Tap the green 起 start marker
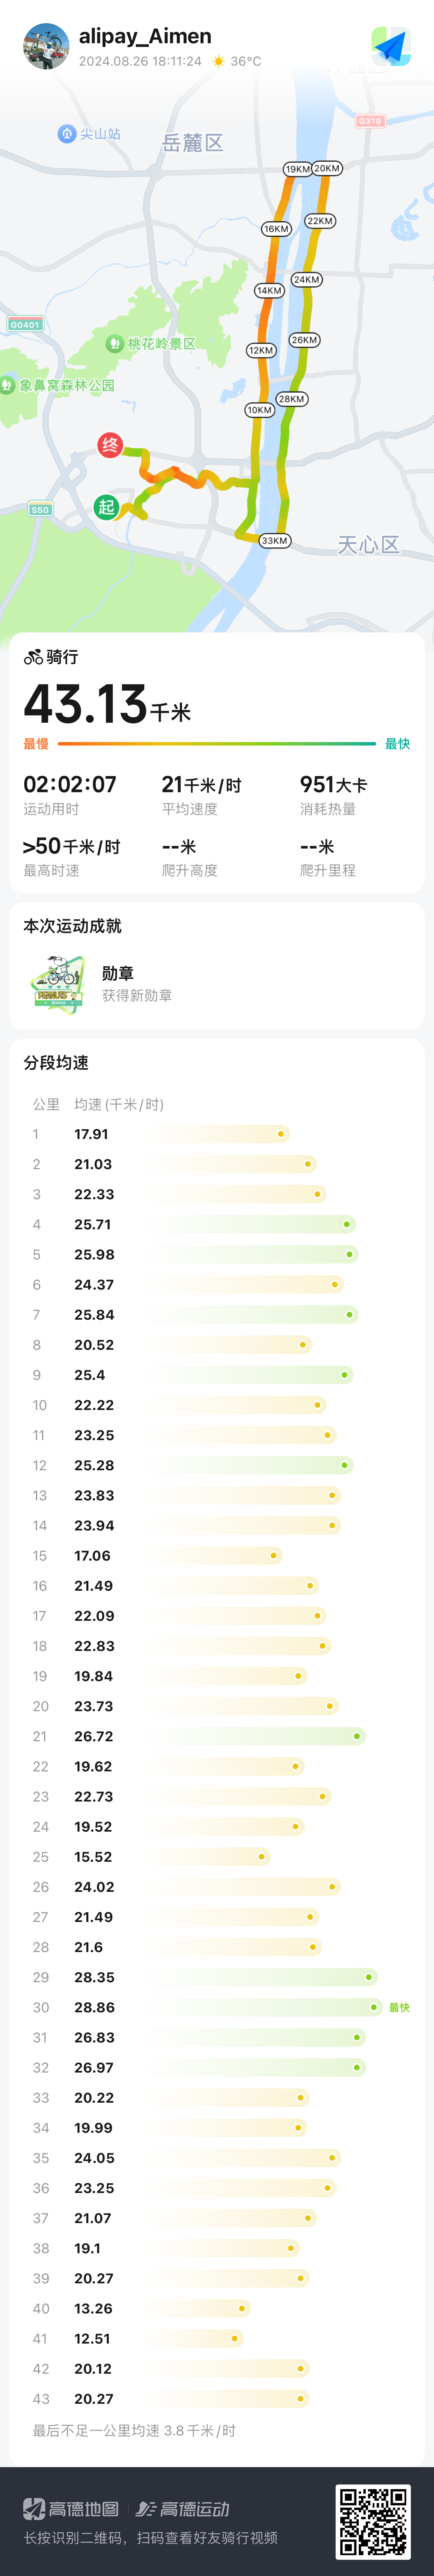Viewport: 434px width, 2576px height. [106, 507]
